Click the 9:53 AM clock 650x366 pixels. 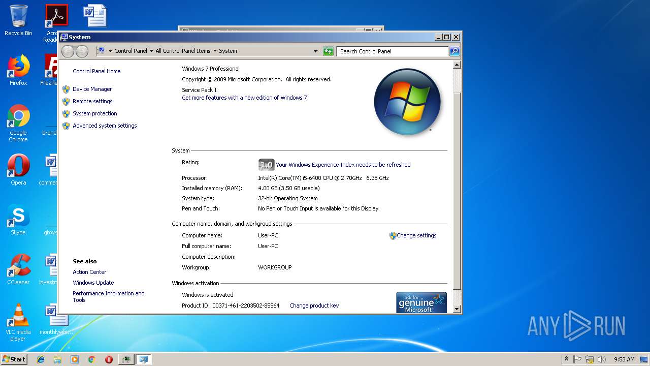coord(624,359)
